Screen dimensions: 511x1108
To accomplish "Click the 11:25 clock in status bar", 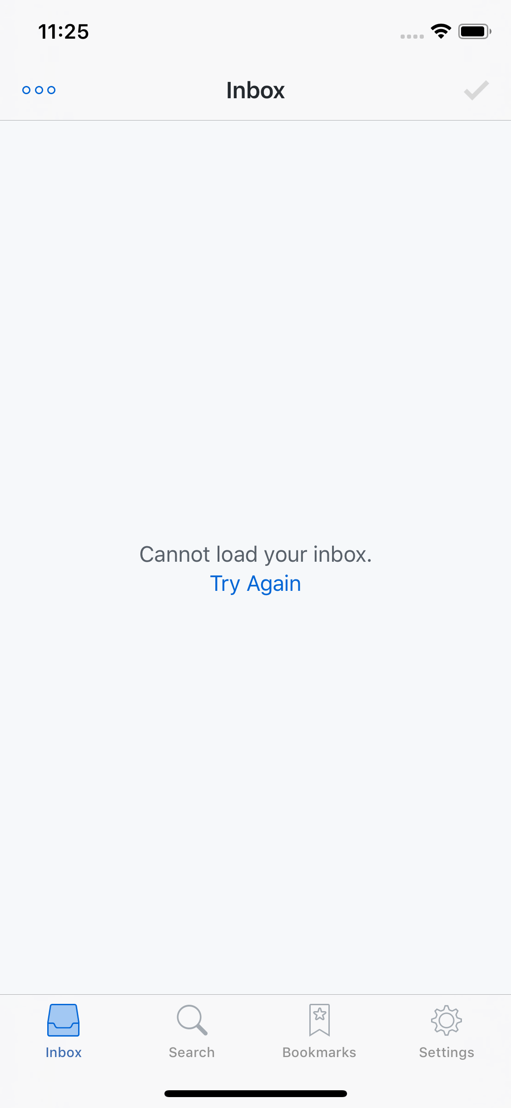I will tap(64, 32).
